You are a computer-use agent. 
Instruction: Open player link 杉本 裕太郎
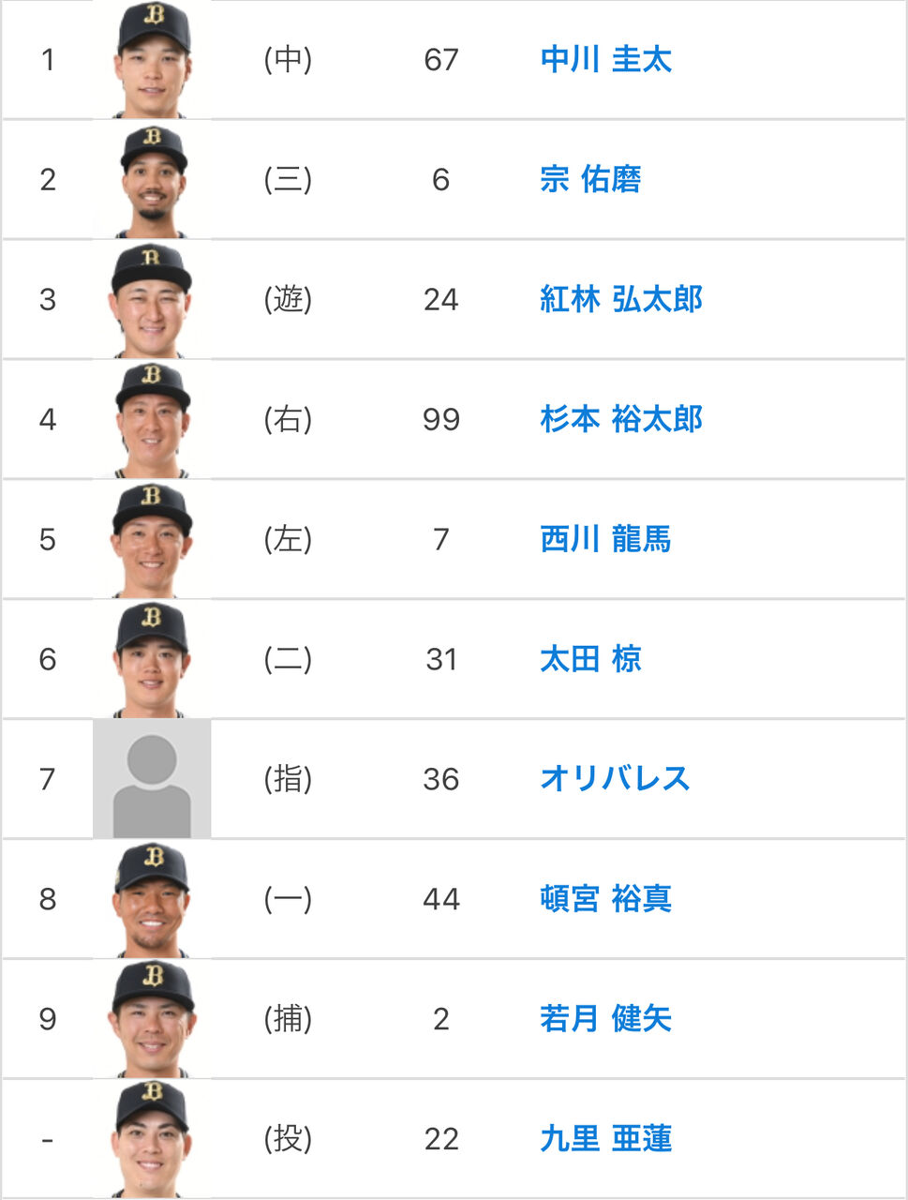(x=621, y=419)
